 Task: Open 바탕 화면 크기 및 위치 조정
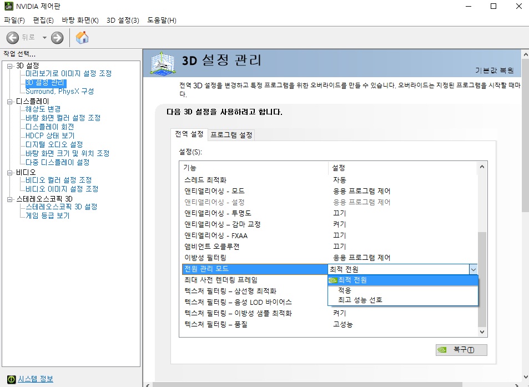pos(68,153)
